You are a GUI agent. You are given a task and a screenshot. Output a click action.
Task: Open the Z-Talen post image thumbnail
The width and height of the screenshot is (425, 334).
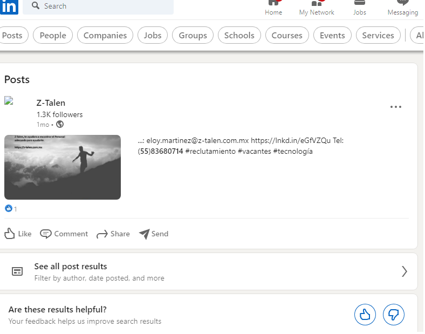[x=63, y=167]
